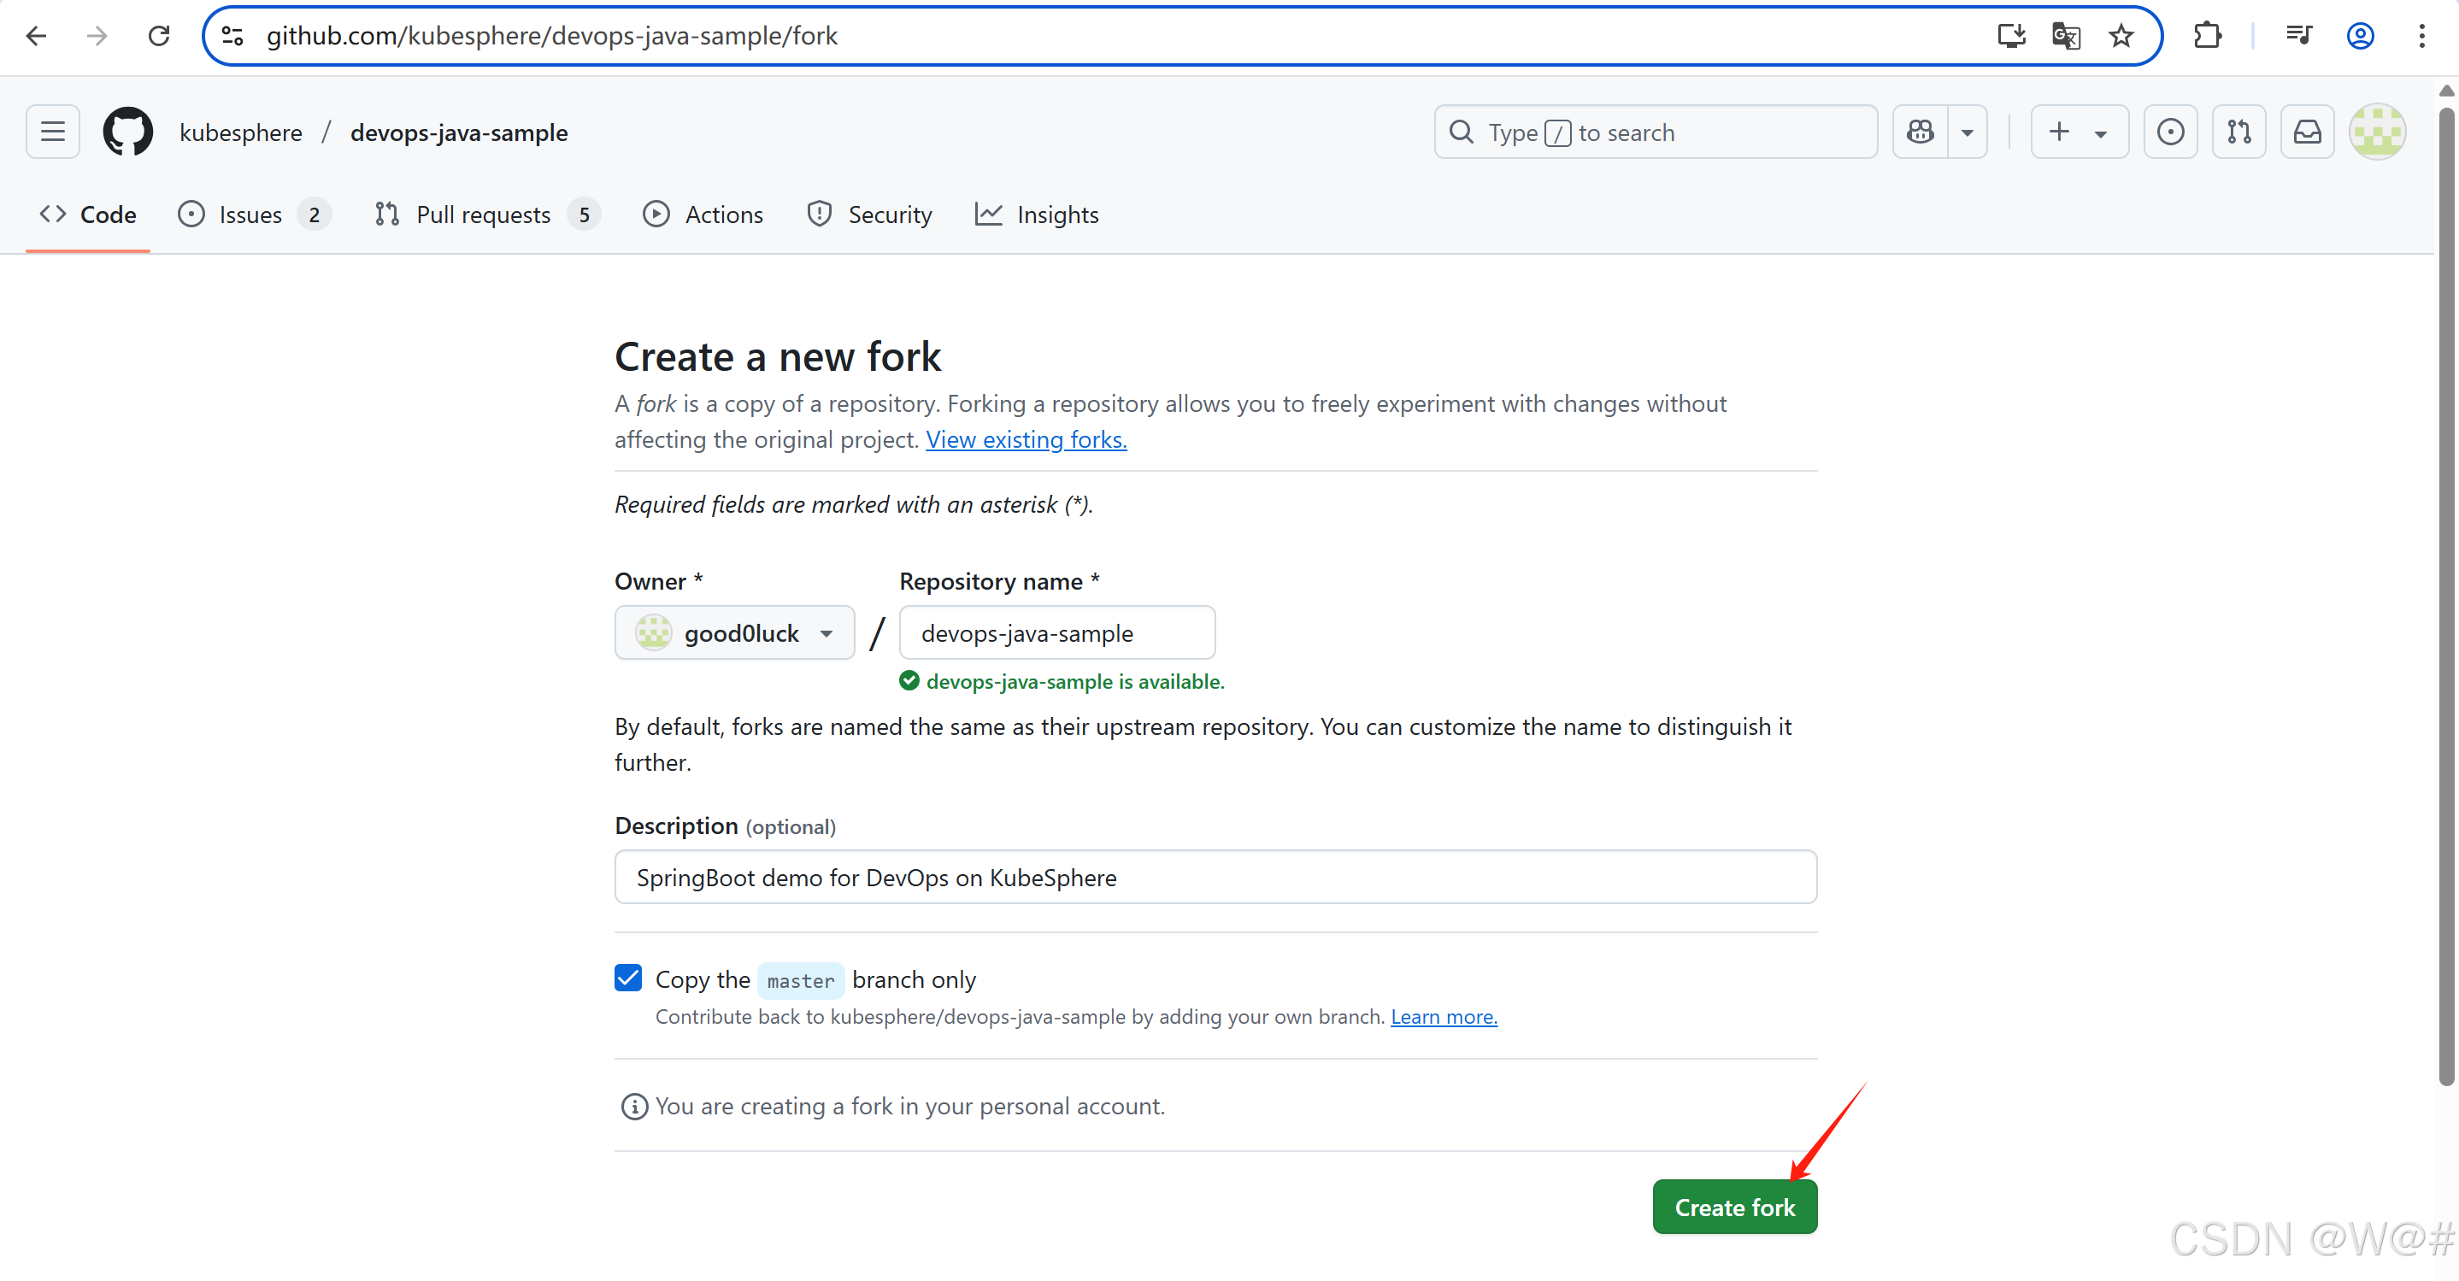This screenshot has height=1281, width=2459.
Task: Switch to the Issues tab
Action: (x=254, y=214)
